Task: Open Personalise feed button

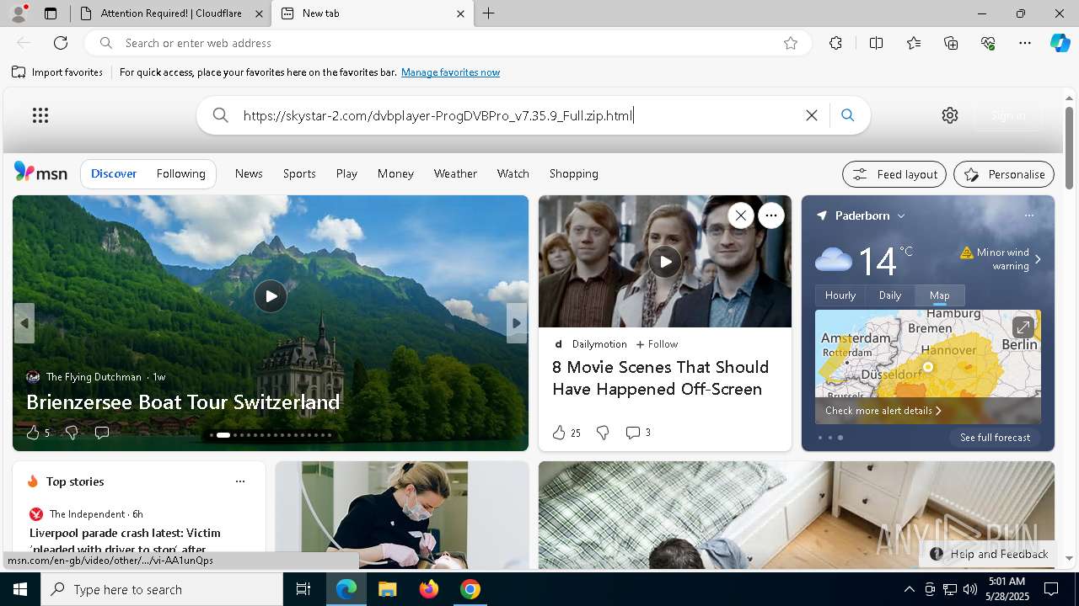Action: click(1004, 174)
